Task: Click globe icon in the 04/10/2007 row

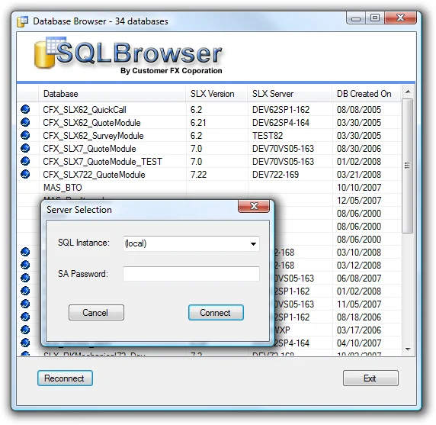Action: click(25, 343)
